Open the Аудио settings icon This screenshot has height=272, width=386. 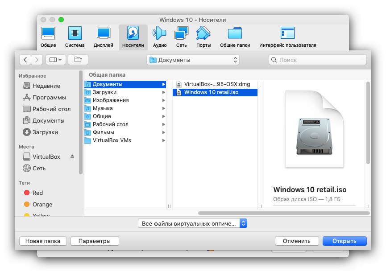[159, 37]
